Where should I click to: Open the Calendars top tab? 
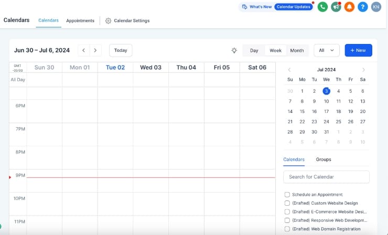pyautogui.click(x=48, y=20)
